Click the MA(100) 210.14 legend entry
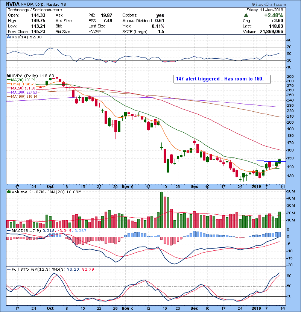301x312 pixels. (22, 97)
